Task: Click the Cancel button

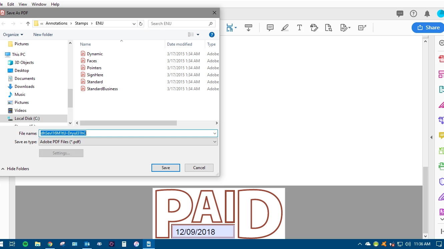Action: click(x=199, y=168)
